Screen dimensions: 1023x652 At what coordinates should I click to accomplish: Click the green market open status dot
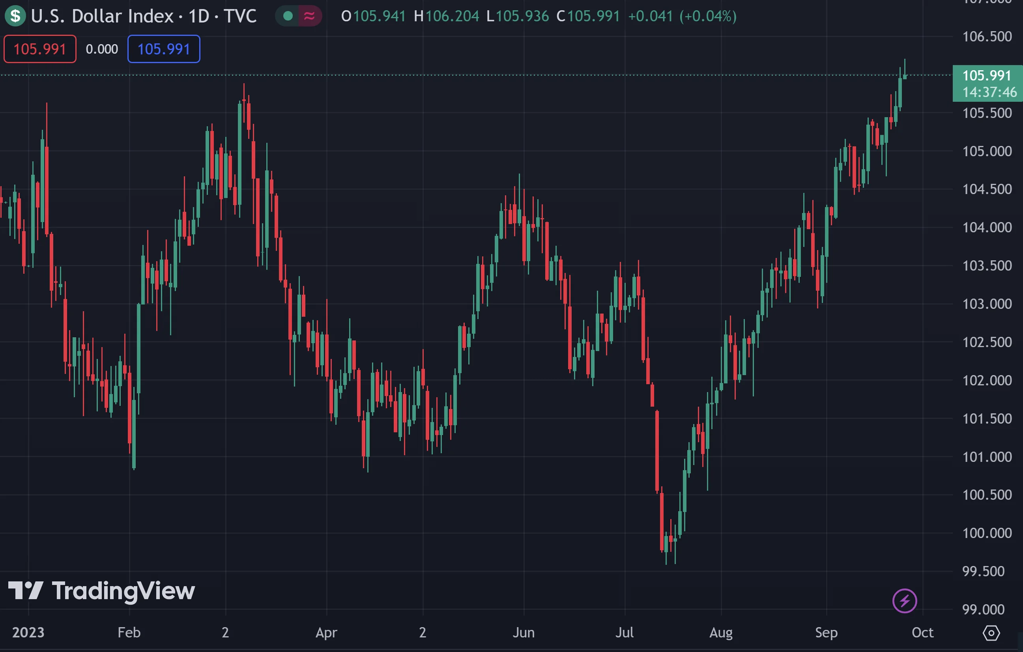point(288,16)
